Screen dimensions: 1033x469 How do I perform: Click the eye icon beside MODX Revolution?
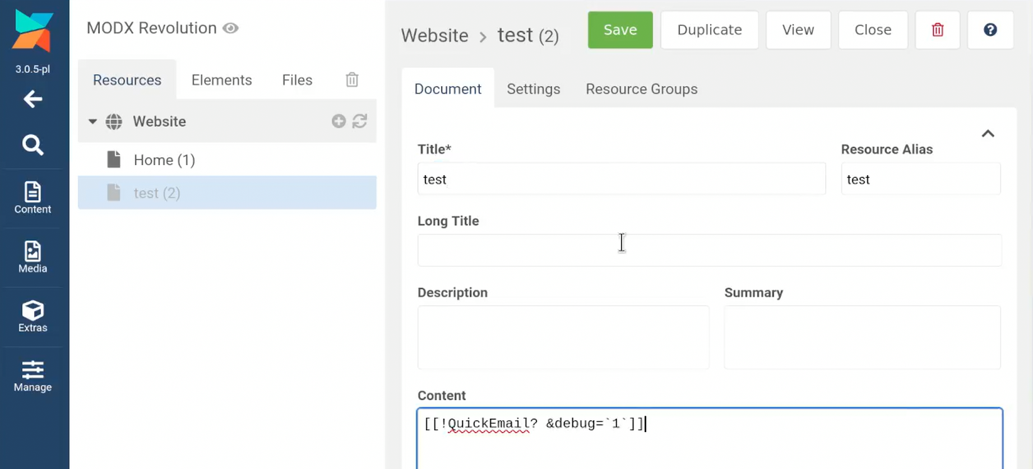click(x=230, y=28)
